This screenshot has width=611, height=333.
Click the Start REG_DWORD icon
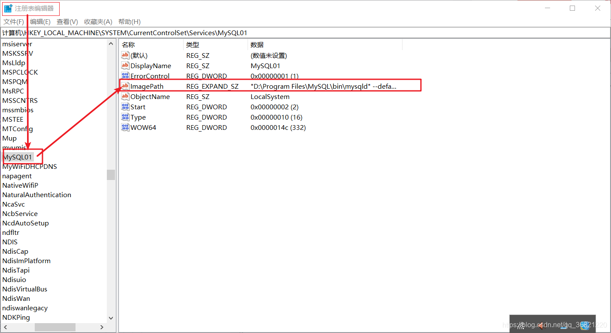[125, 107]
